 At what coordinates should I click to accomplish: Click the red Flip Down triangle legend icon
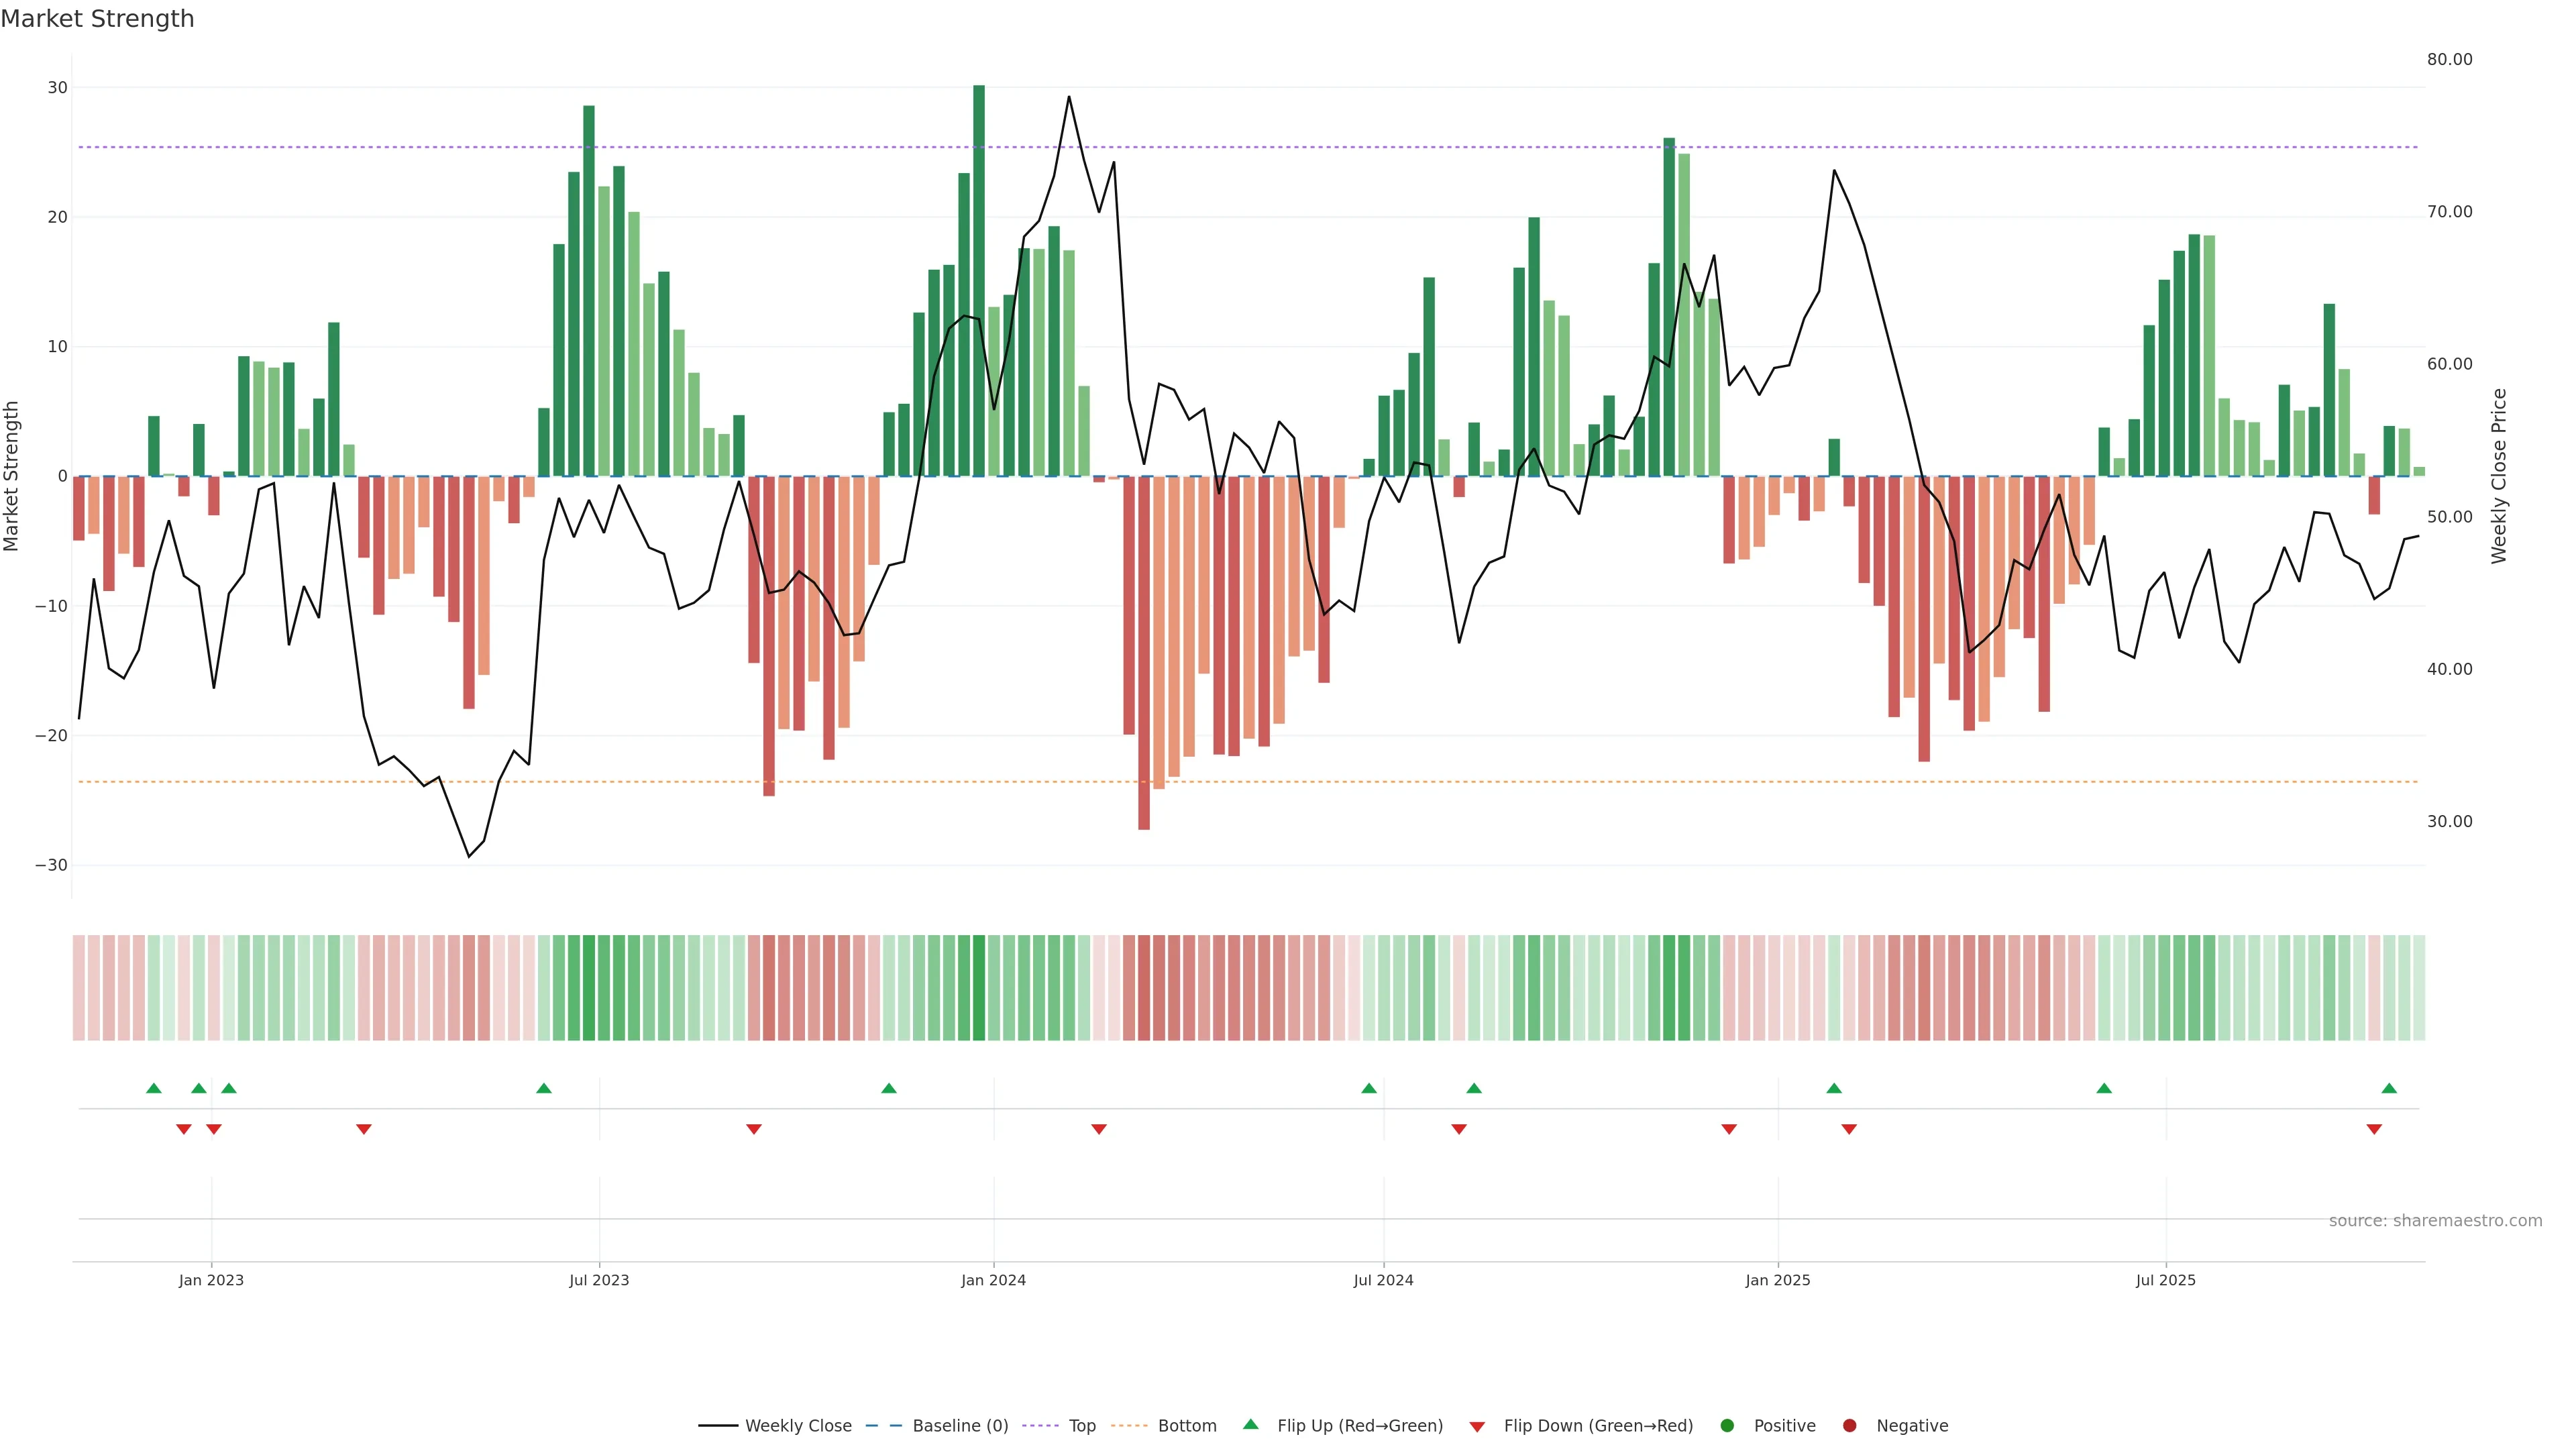[1477, 1426]
